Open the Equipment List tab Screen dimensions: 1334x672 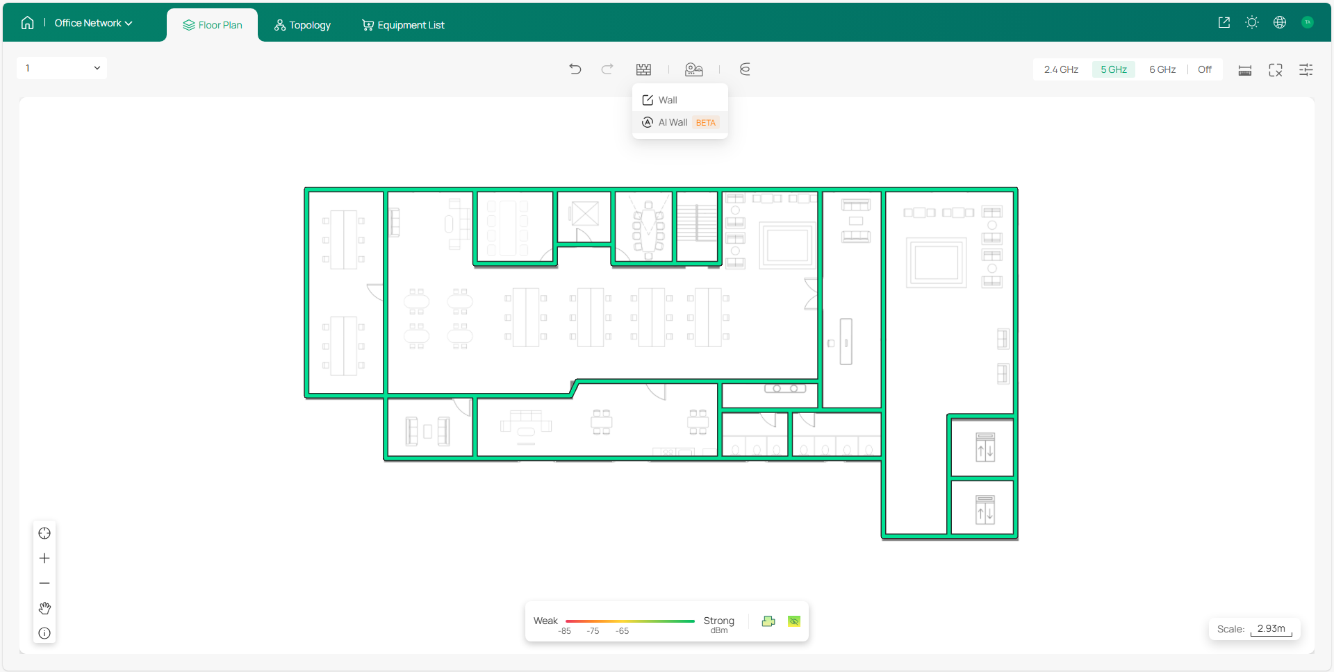403,25
